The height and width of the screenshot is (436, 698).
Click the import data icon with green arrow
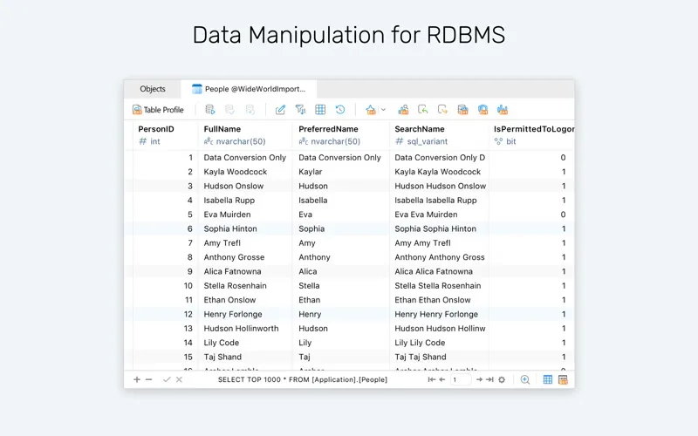coord(423,110)
